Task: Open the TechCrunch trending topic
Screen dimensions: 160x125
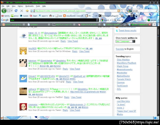Action: [x=122, y=86]
